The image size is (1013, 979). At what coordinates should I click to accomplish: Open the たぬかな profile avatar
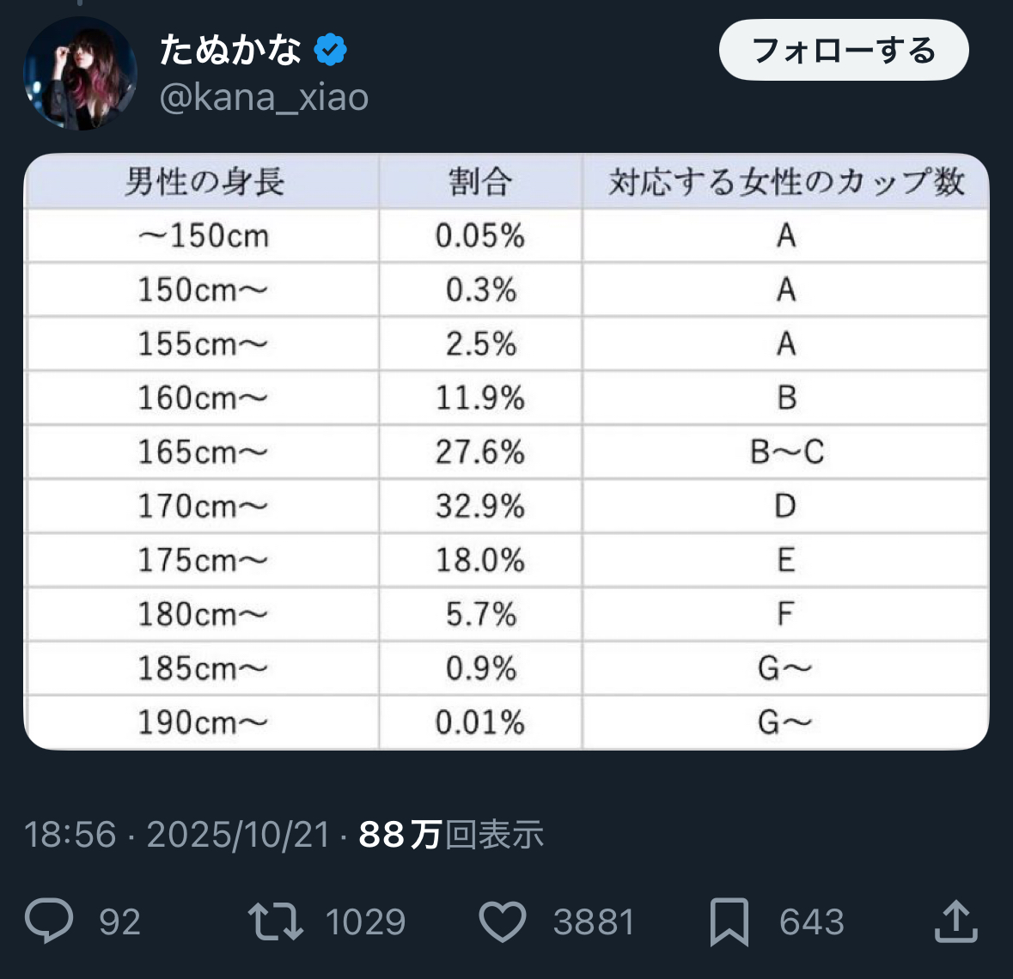pyautogui.click(x=80, y=74)
